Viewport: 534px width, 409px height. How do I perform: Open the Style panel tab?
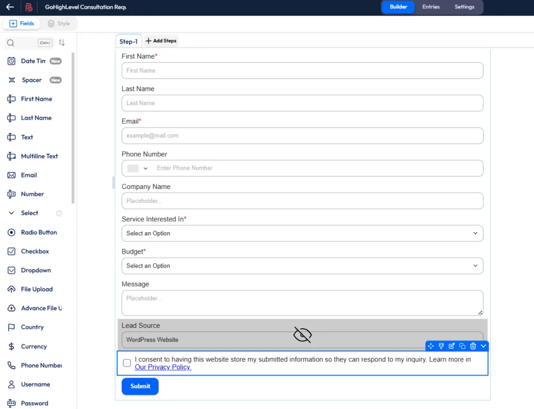point(59,23)
